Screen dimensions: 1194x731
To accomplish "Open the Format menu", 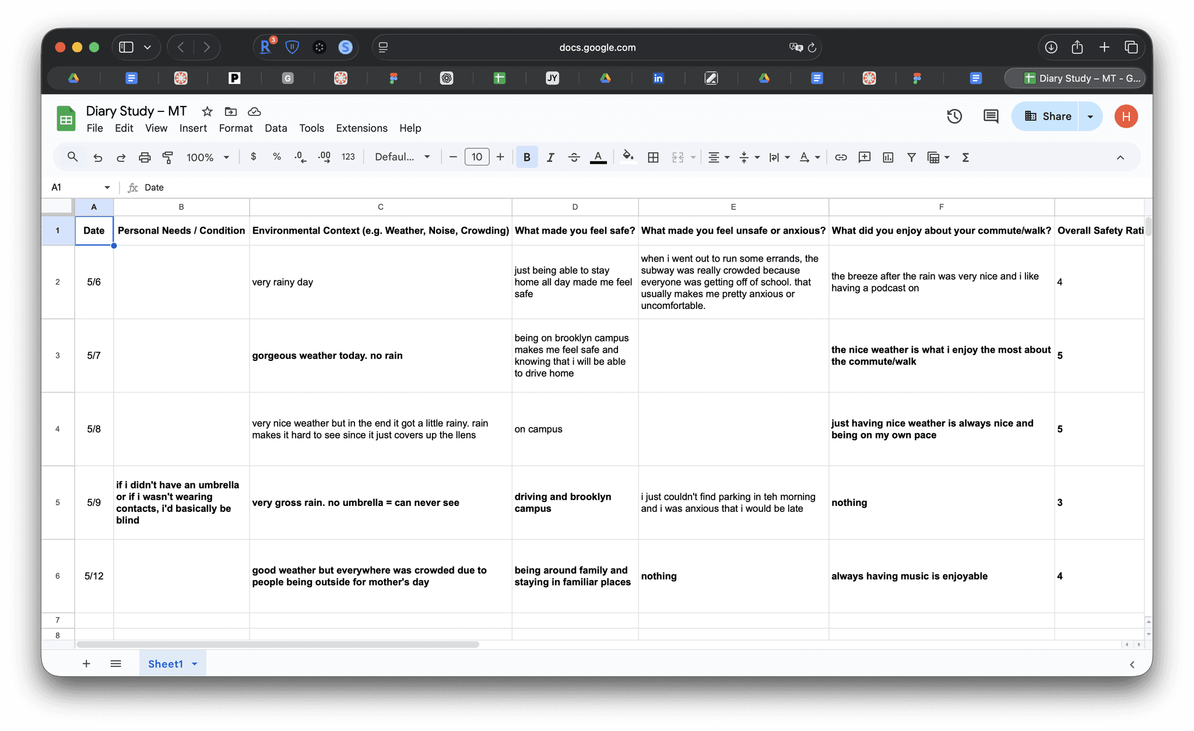I will pyautogui.click(x=236, y=128).
